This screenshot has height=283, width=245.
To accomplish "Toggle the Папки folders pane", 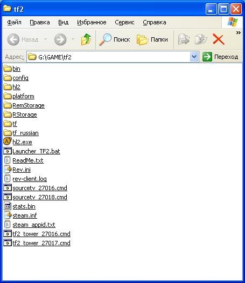I will pyautogui.click(x=152, y=39).
